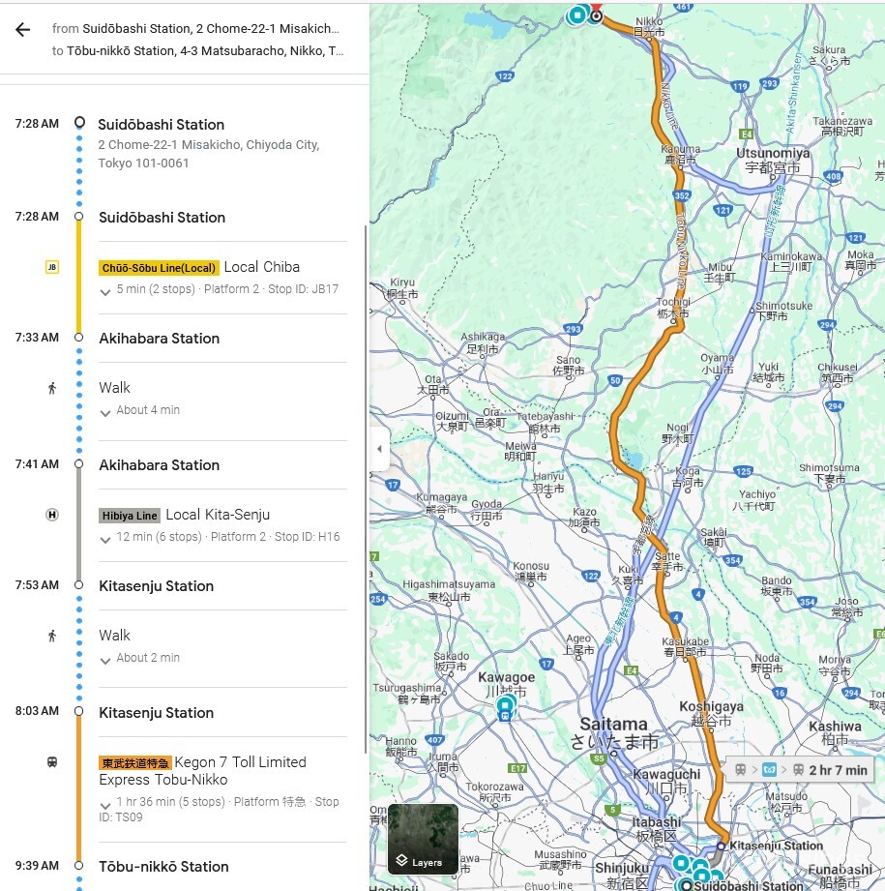The image size is (885, 891).
Task: Select Kitasenju Station at 7:53 AM
Action: click(157, 586)
